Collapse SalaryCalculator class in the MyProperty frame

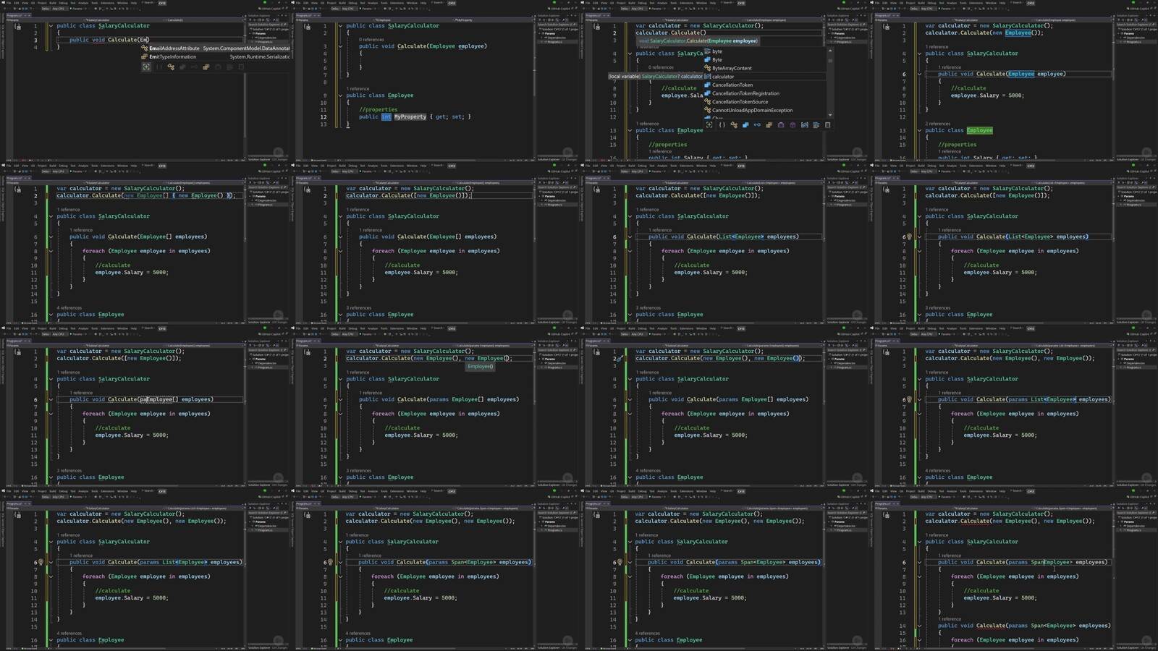point(340,26)
